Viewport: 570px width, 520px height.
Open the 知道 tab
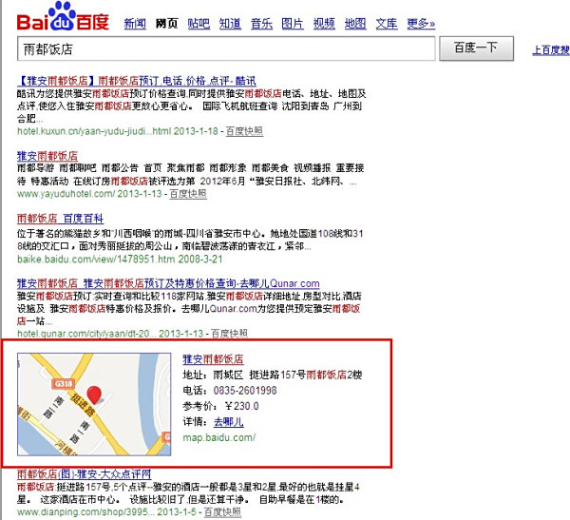230,24
